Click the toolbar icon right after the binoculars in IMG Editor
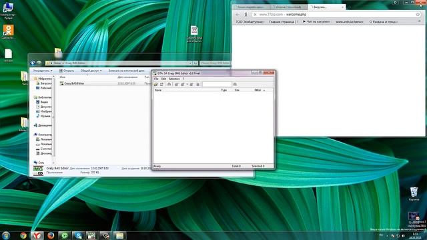The width and height of the screenshot is (427, 240). pos(176,85)
